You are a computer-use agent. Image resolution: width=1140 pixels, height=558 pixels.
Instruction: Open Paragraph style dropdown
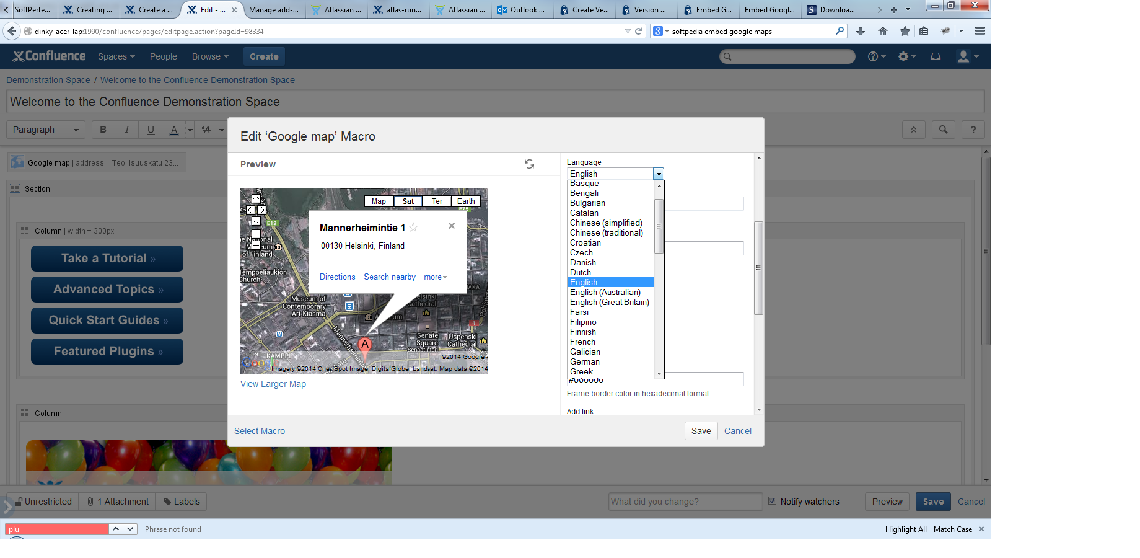[x=46, y=130]
